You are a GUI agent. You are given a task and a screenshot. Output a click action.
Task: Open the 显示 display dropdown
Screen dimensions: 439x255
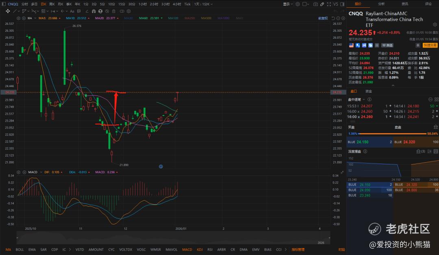pyautogui.click(x=288, y=4)
